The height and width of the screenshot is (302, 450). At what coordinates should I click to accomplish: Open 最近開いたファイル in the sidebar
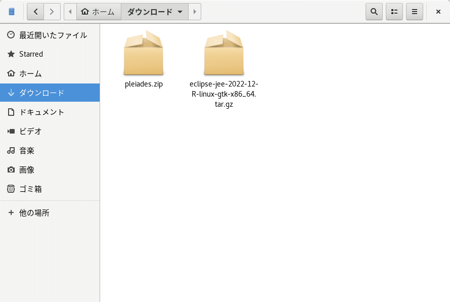coord(50,35)
